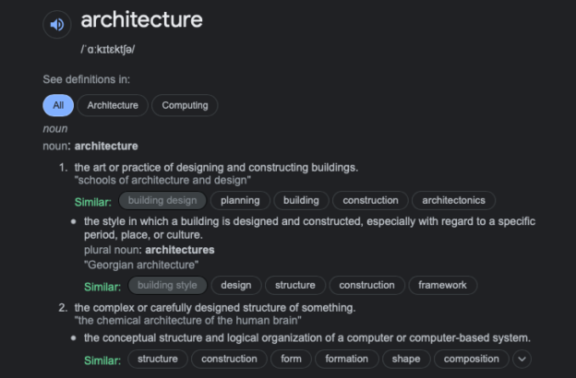Image resolution: width=576 pixels, height=378 pixels.
Task: Click 'structure' chip in last Similar row
Action: tap(158, 359)
